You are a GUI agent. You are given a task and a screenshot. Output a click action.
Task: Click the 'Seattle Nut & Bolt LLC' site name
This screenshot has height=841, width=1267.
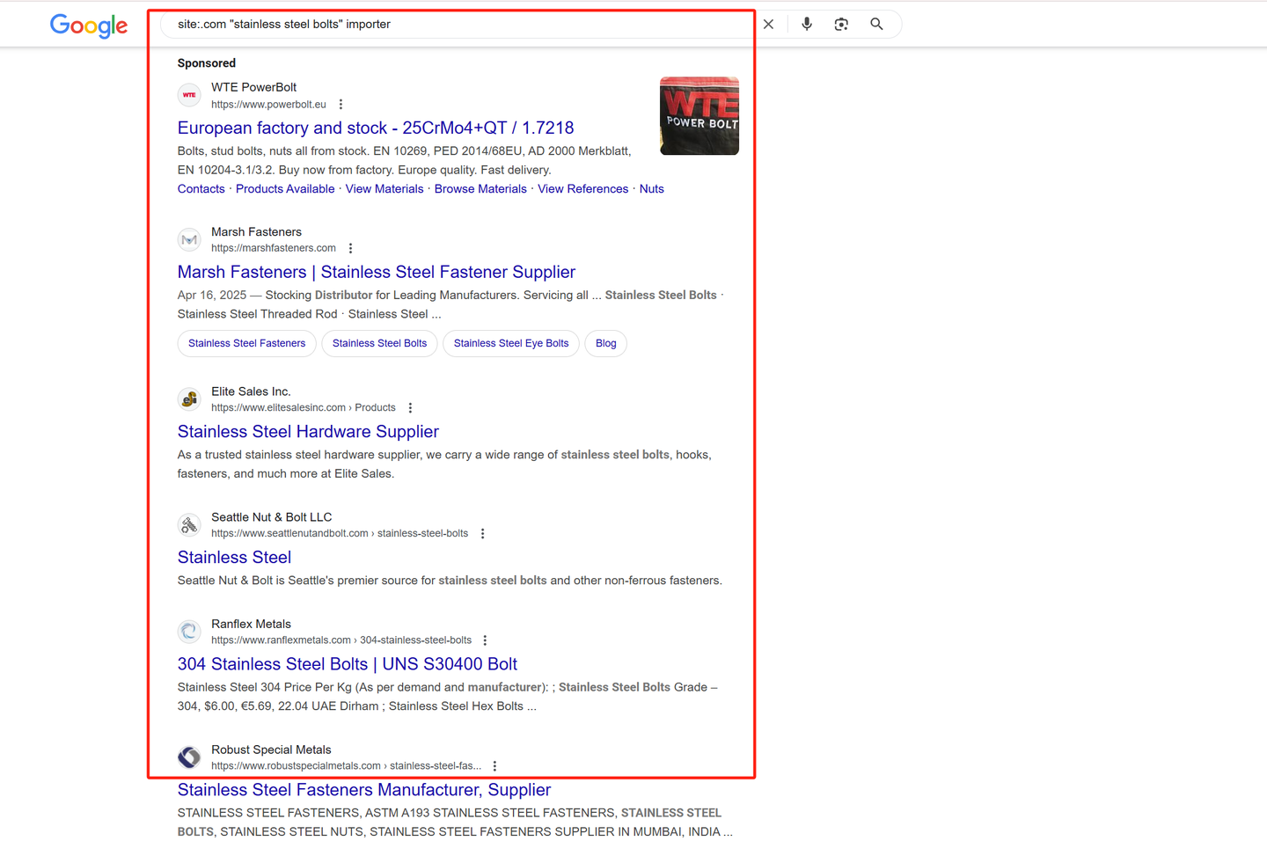tap(272, 517)
